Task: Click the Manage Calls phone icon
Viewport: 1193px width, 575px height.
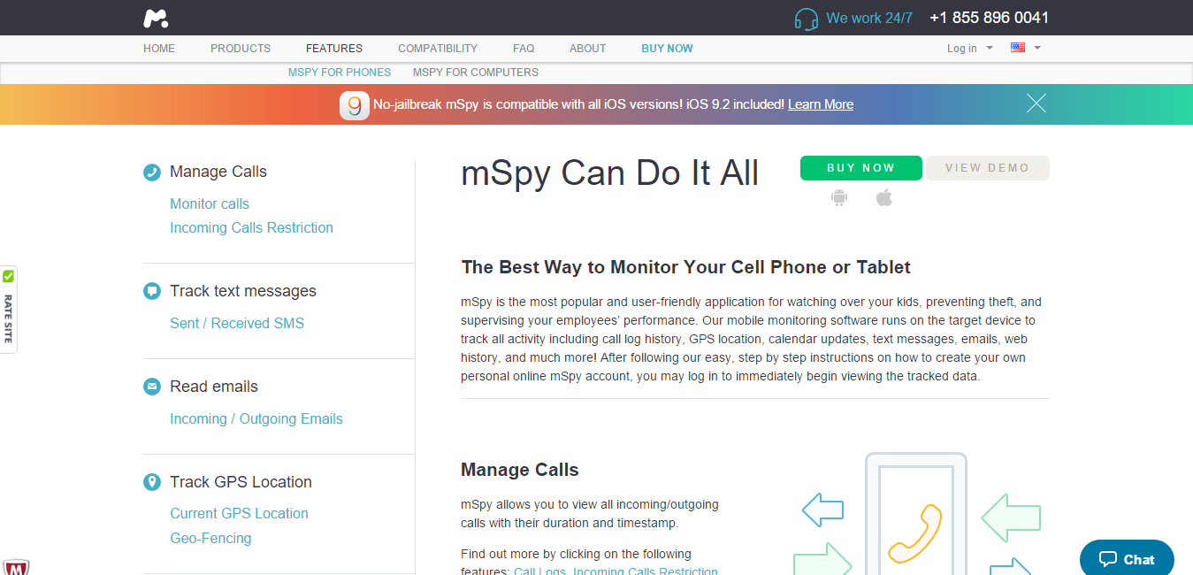Action: (x=152, y=172)
